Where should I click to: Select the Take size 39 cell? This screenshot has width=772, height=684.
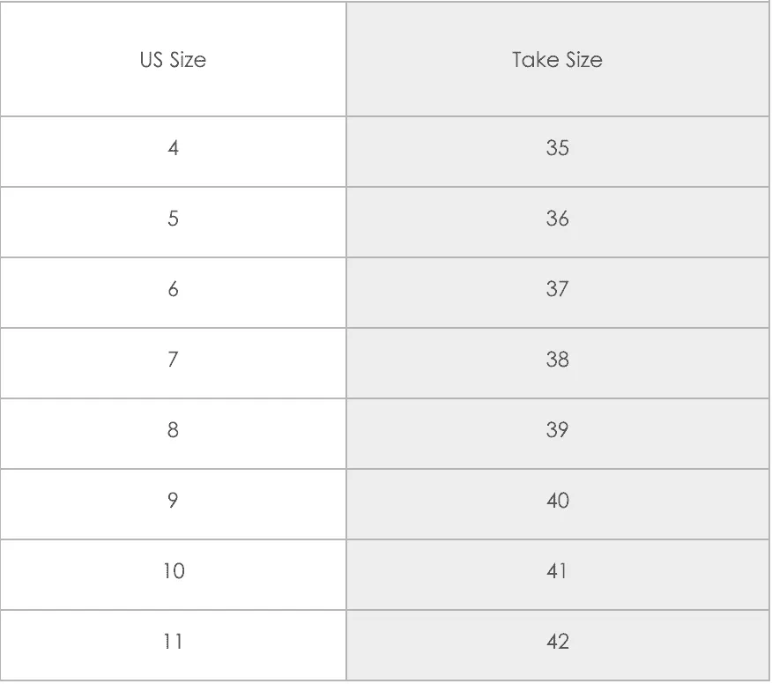557,434
